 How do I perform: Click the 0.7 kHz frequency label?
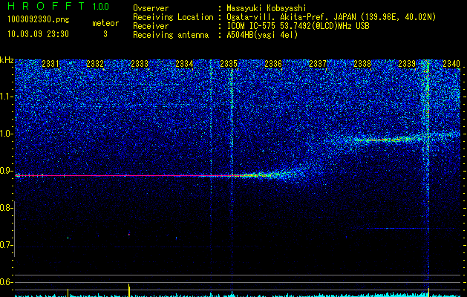7,245
